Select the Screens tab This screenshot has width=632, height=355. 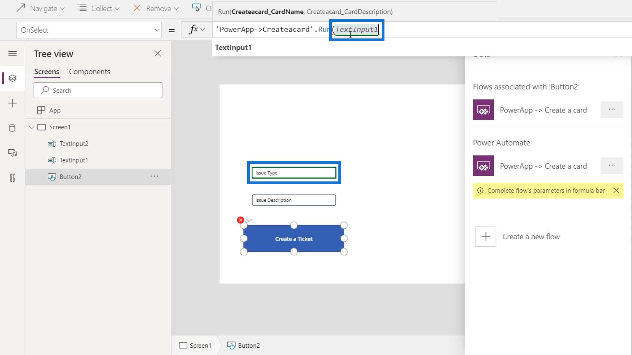tap(46, 72)
